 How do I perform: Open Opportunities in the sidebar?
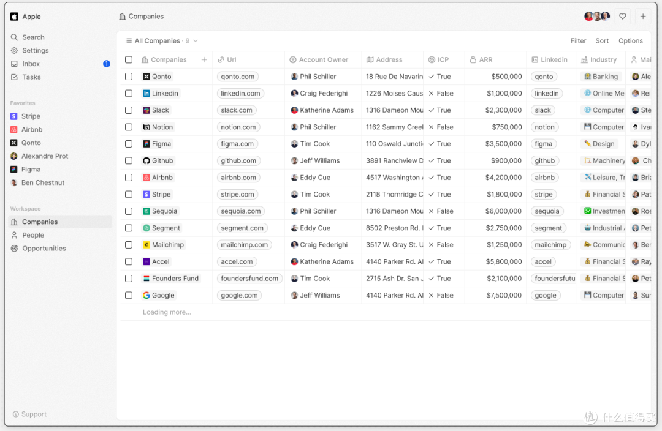click(x=44, y=249)
